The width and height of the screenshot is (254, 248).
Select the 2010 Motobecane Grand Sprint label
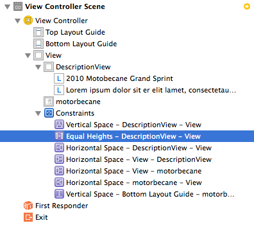[119, 78]
